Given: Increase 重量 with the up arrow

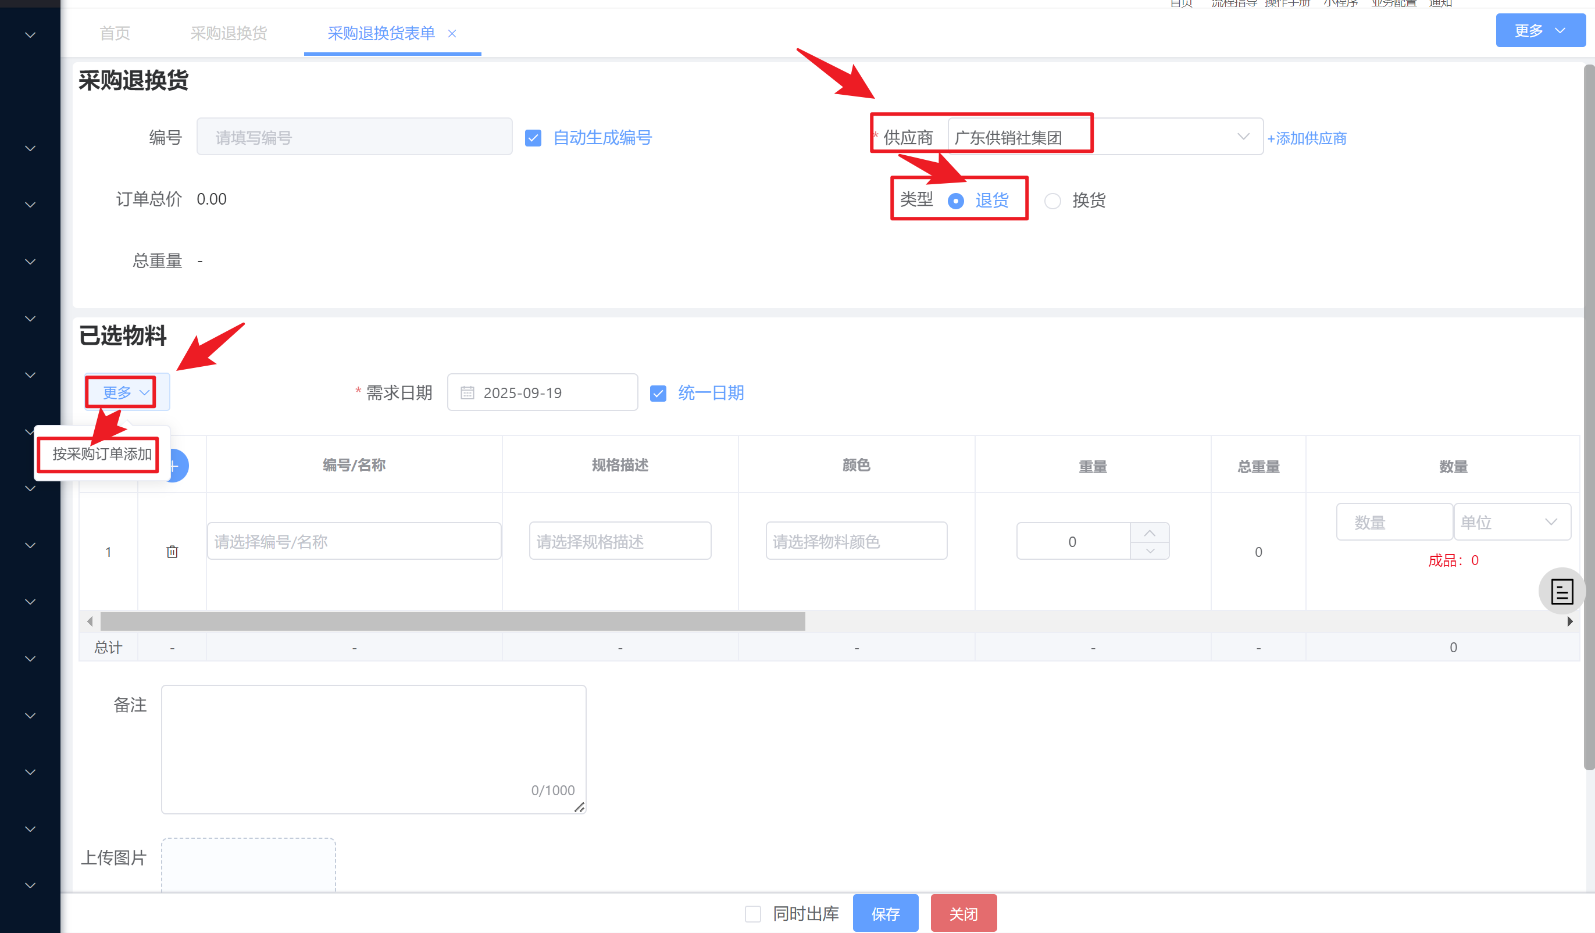Looking at the screenshot, I should tap(1150, 532).
